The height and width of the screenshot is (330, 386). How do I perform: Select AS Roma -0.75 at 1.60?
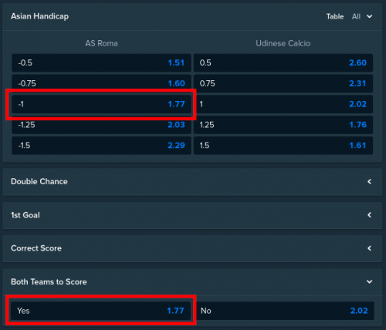[101, 83]
